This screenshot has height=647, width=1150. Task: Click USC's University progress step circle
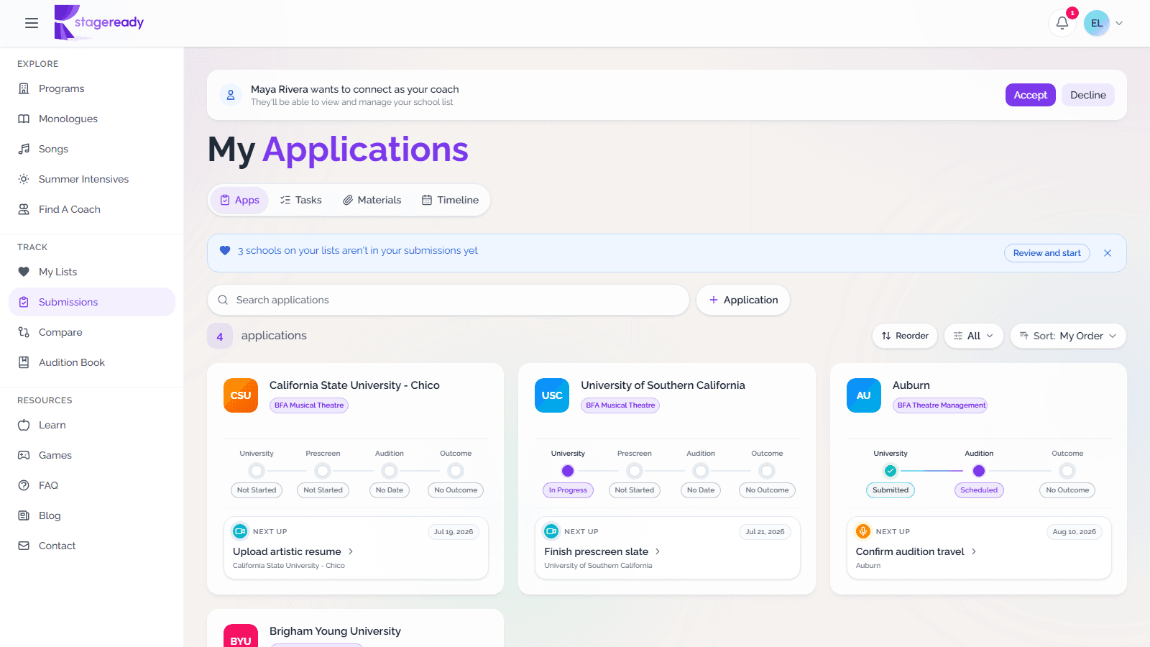pyautogui.click(x=568, y=471)
